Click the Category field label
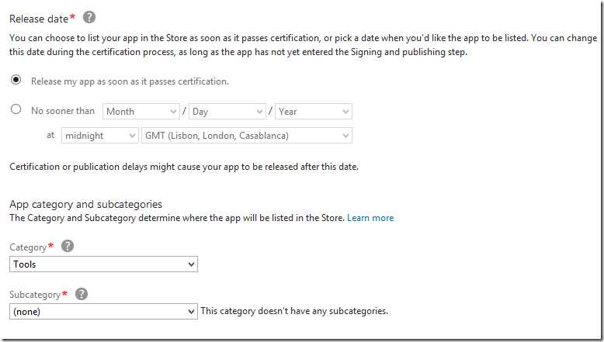This screenshot has height=342, width=604. 28,247
